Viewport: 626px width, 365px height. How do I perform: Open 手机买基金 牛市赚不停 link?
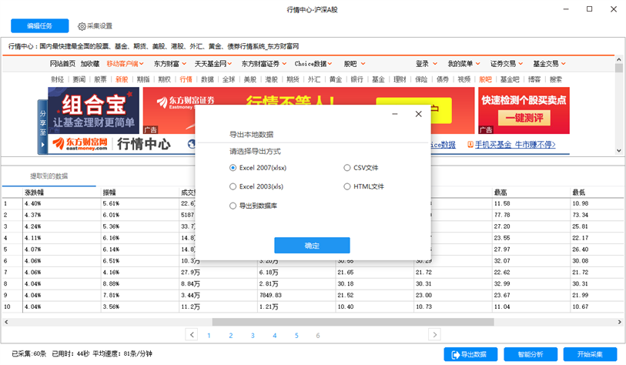coord(515,145)
